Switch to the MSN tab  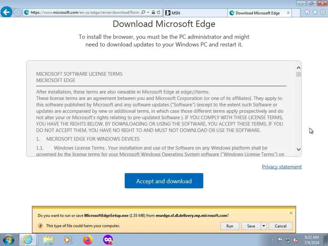click(x=195, y=13)
